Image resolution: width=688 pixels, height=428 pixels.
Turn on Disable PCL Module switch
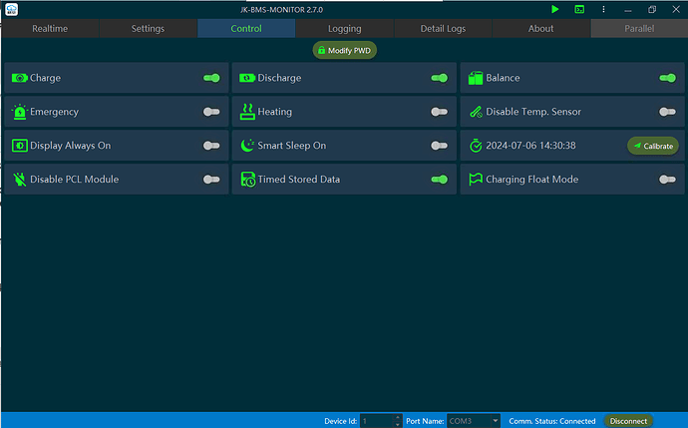pyautogui.click(x=211, y=180)
